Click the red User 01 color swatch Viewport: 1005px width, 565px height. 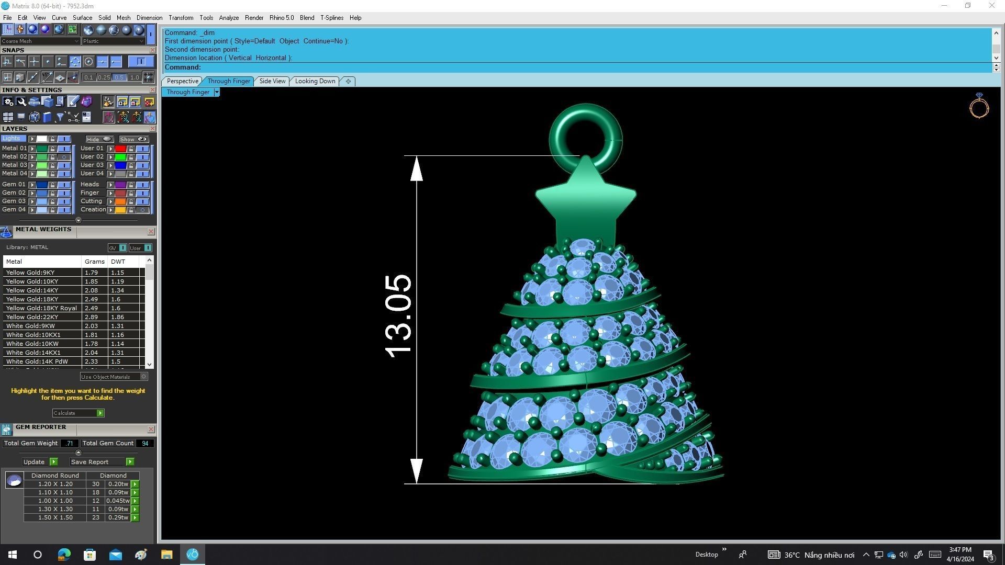click(120, 149)
